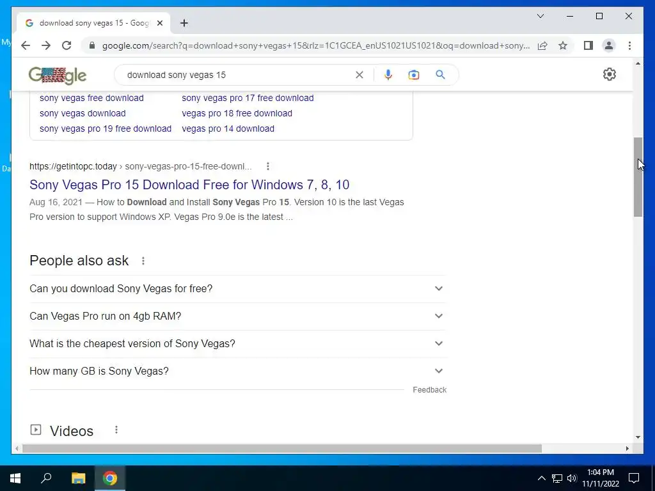Click the scroll-down arrow of the page

click(638, 437)
